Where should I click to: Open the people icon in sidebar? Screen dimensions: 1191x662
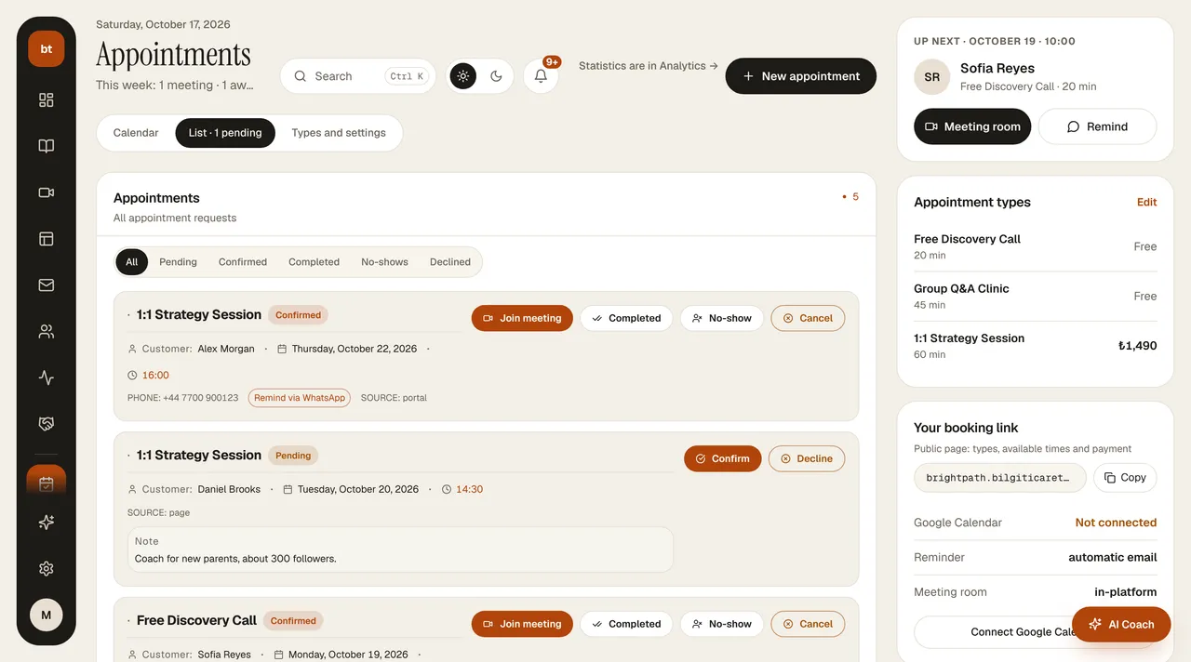[x=47, y=331]
